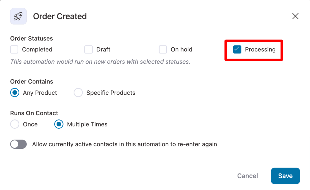
Task: Toggle the re-enter automation switch on
Action: tap(18, 144)
